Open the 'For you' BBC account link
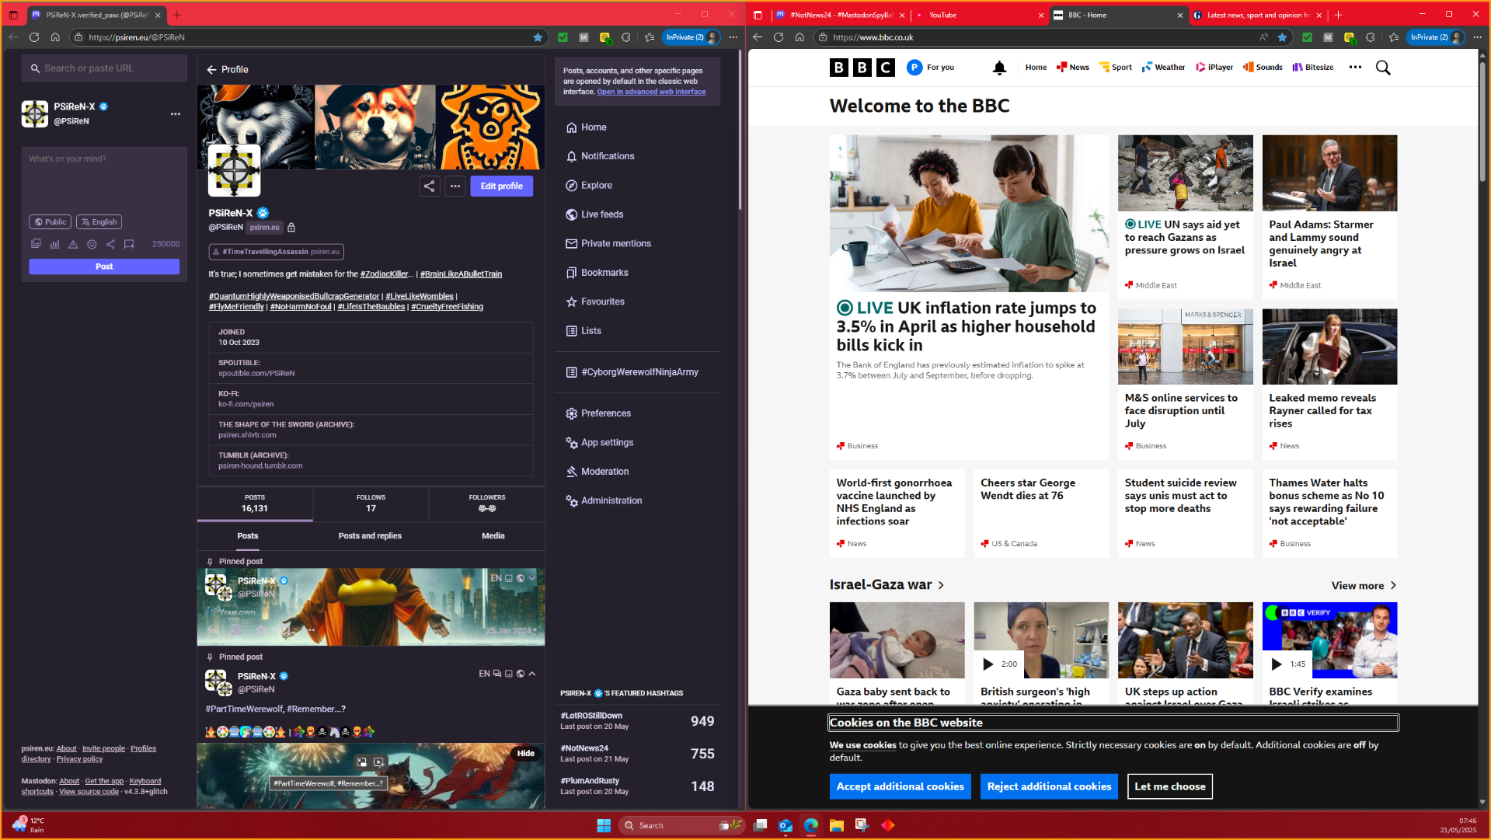Viewport: 1491px width, 840px height. click(x=930, y=68)
